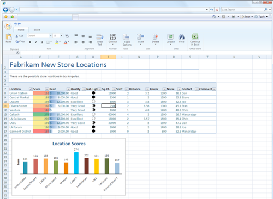Open the Location column filter dropdown

[31, 89]
